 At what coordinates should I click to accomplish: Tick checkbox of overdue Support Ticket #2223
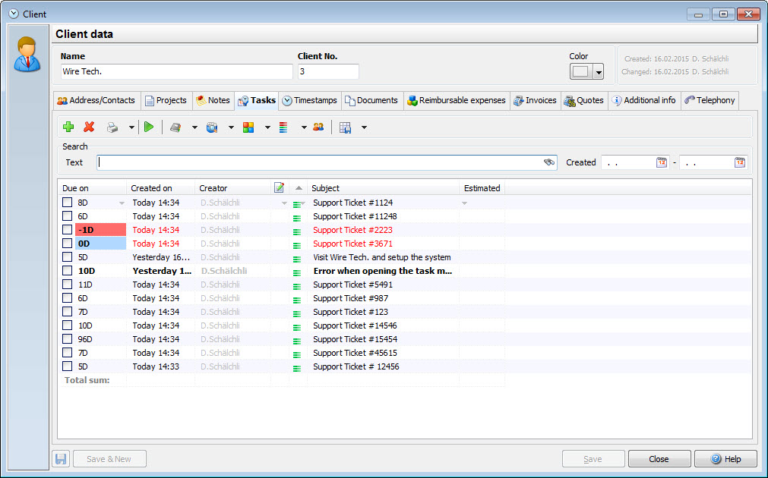pyautogui.click(x=68, y=230)
